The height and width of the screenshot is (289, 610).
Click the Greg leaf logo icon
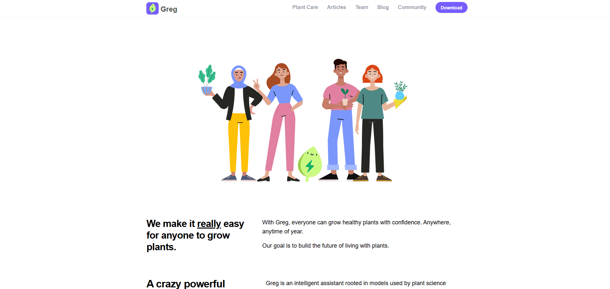coord(152,8)
